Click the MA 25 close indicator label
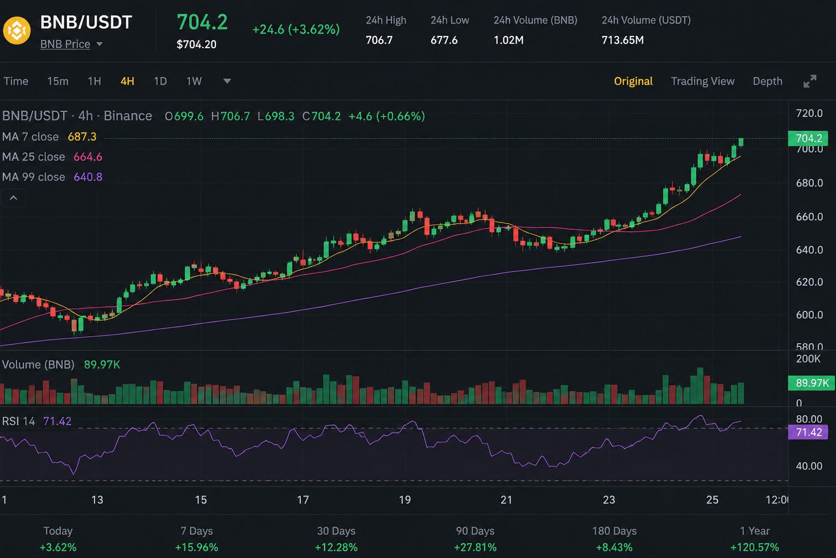The image size is (836, 558). tap(33, 157)
